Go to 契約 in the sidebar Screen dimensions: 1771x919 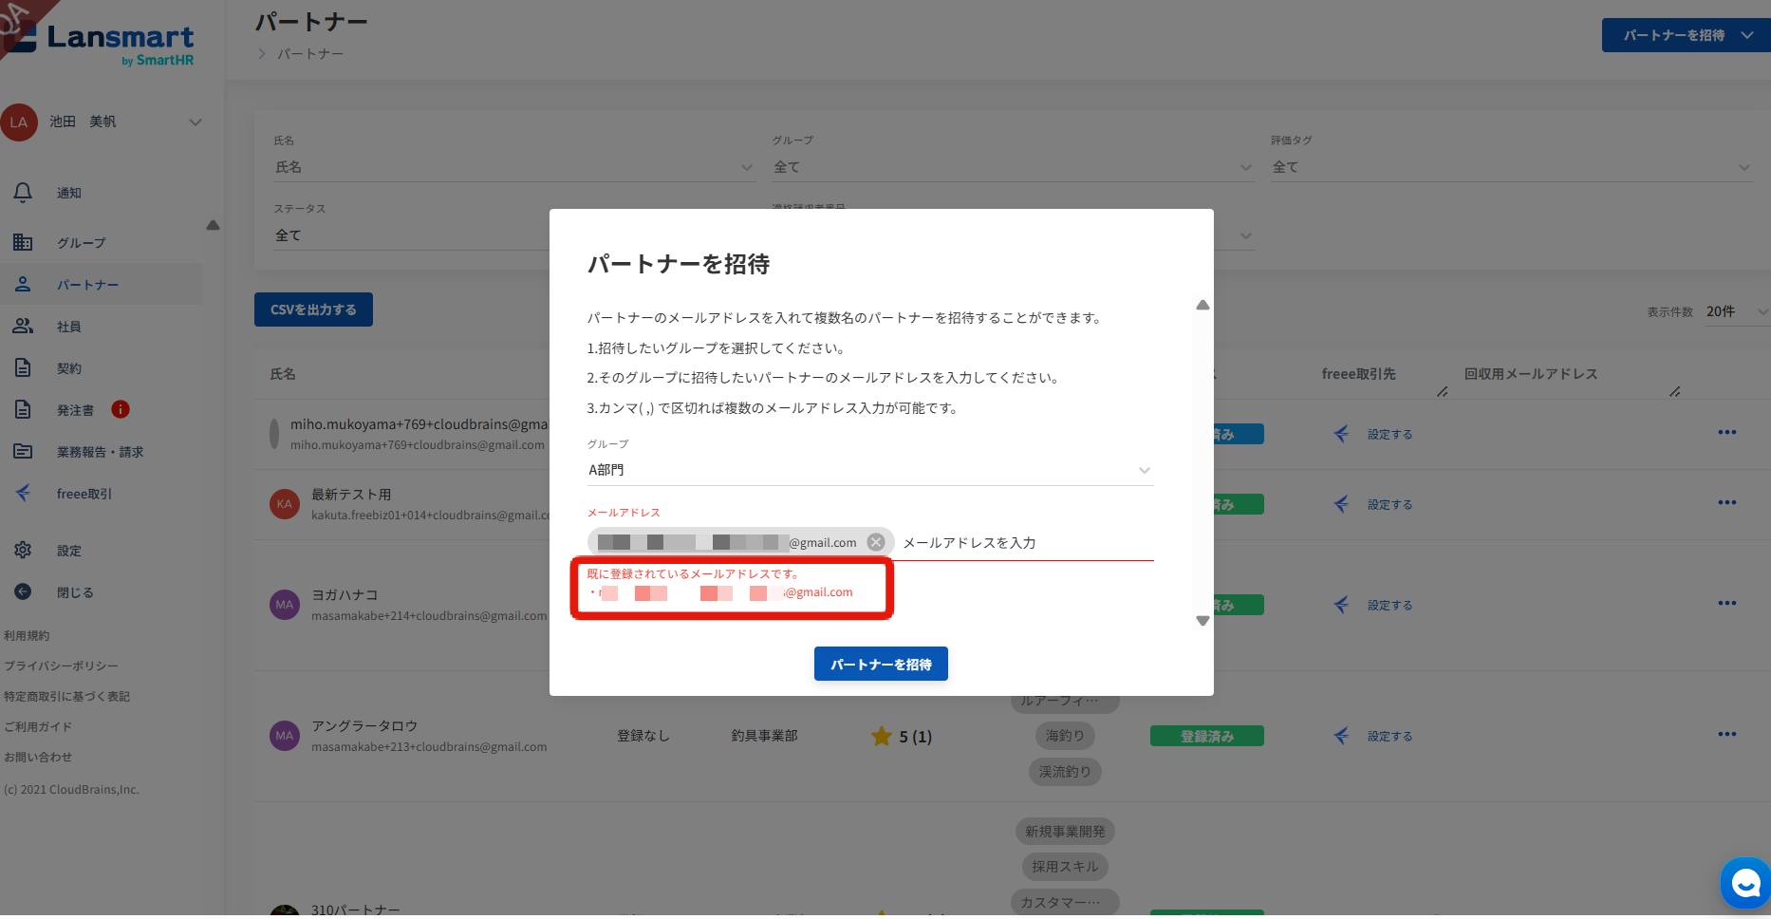[x=69, y=368]
